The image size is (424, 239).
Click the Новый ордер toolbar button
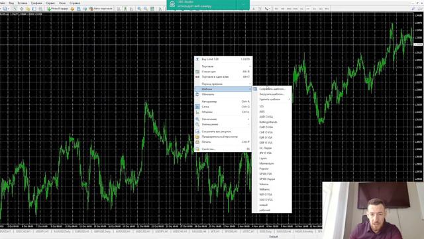pyautogui.click(x=58, y=9)
